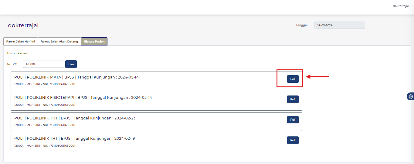Screen dimensions: 414x164
Task: Click Poli button for 2024-02-23 THT visit
Action: tap(293, 120)
